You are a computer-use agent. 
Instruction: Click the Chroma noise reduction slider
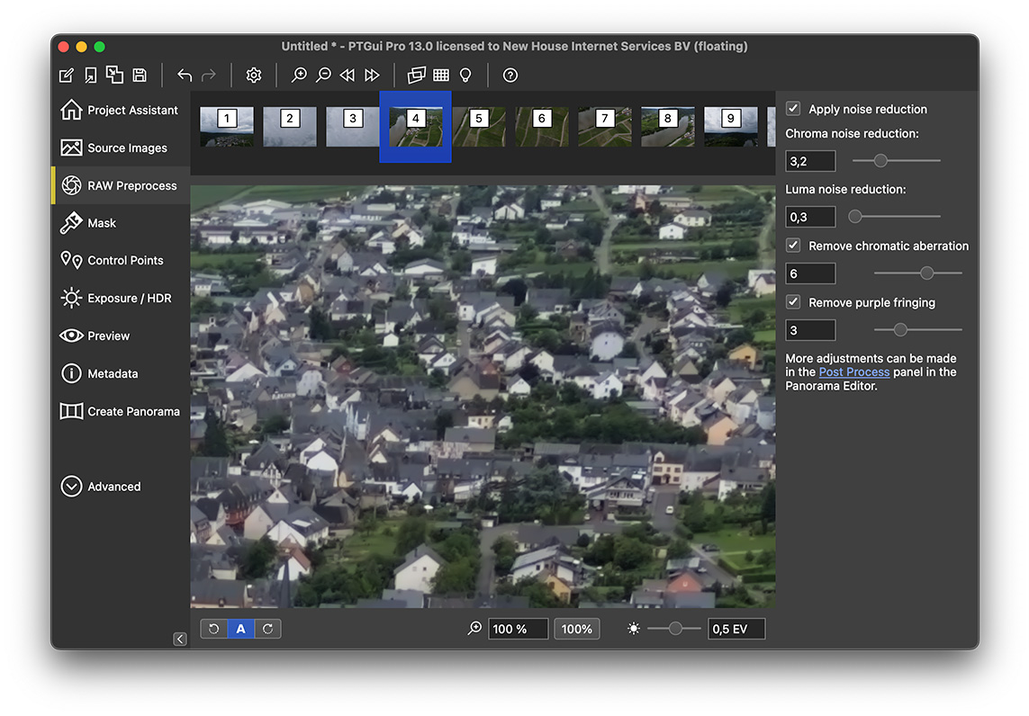coord(897,161)
